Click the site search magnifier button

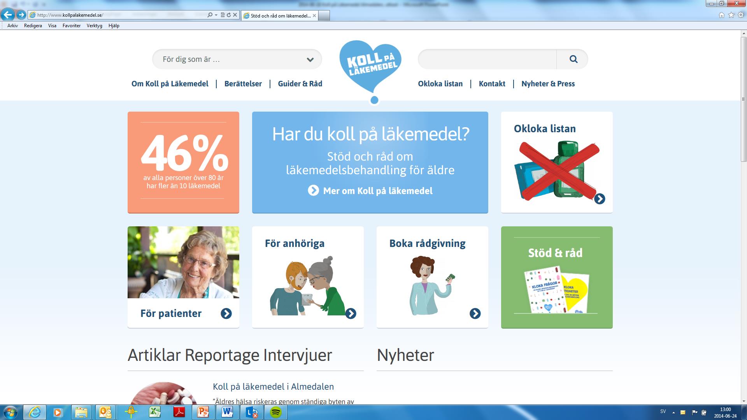coord(573,59)
